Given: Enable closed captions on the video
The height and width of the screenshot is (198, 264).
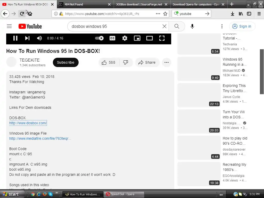Looking at the screenshot, I should tap(112, 38).
